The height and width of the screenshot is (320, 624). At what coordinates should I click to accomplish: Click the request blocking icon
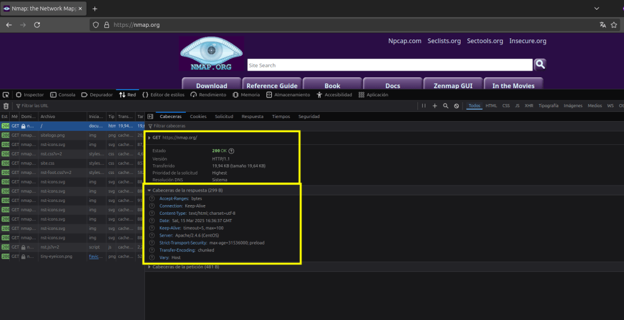tap(456, 106)
